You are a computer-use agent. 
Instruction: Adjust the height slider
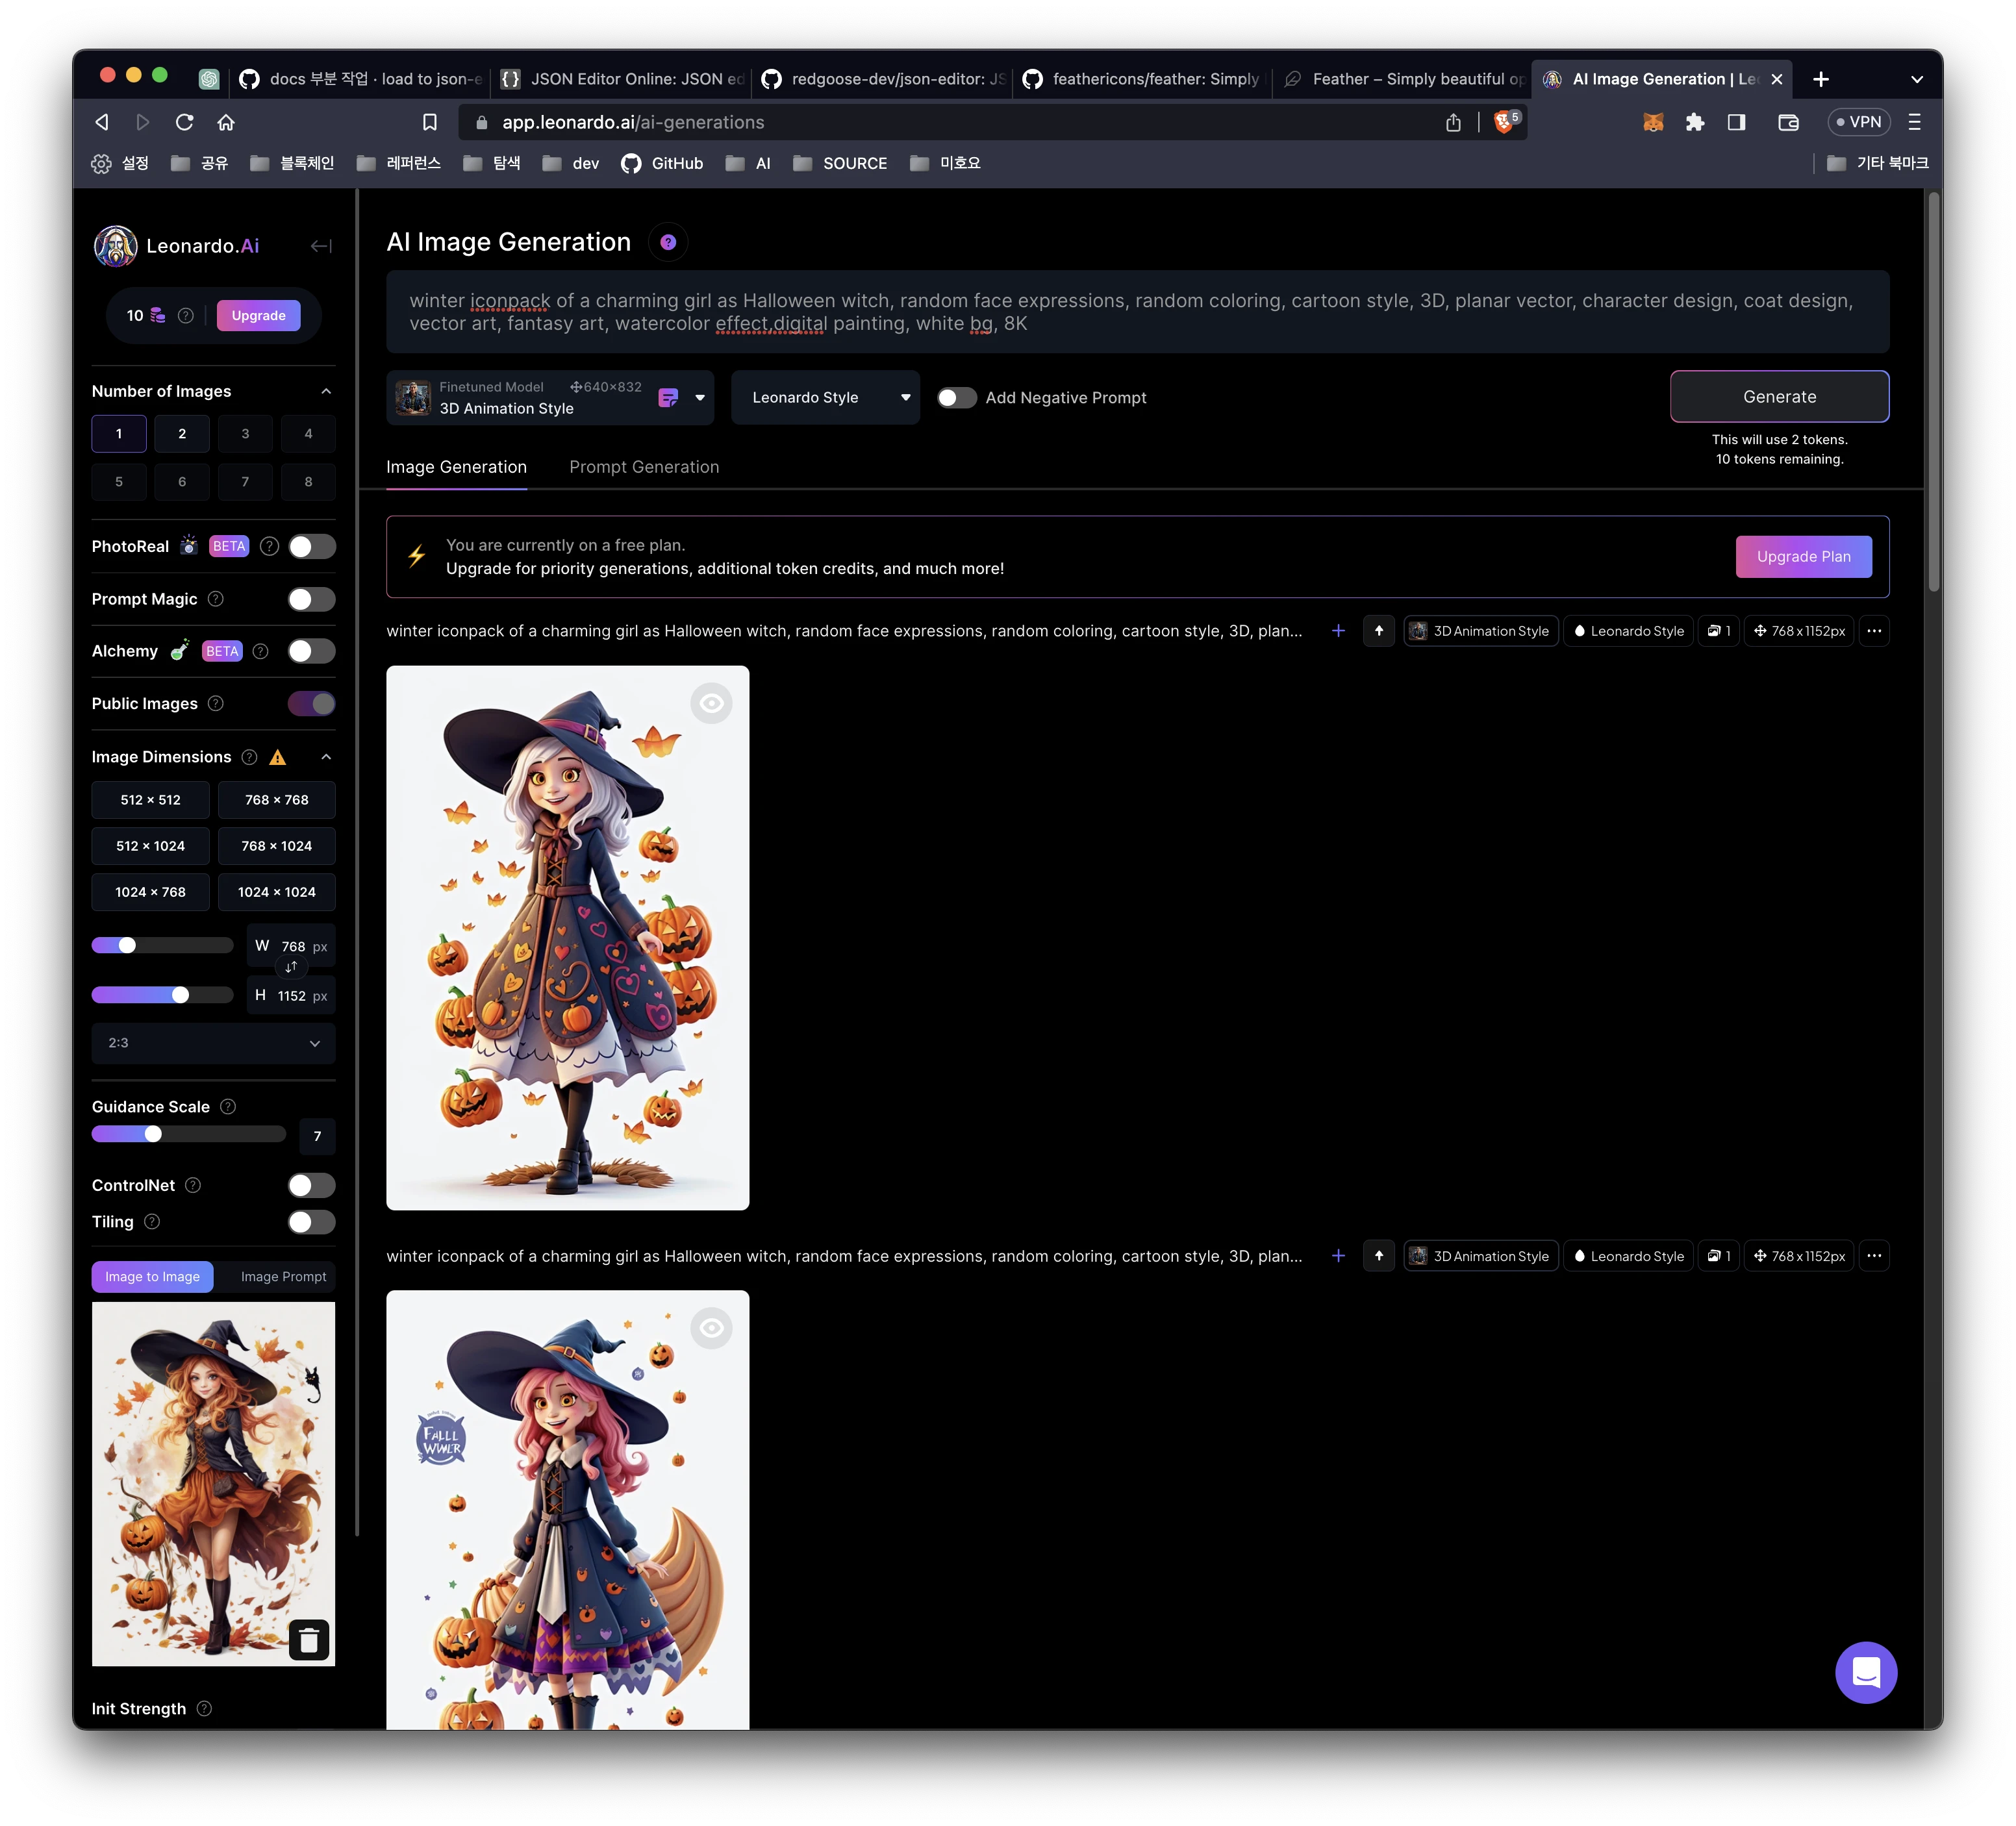click(x=163, y=995)
